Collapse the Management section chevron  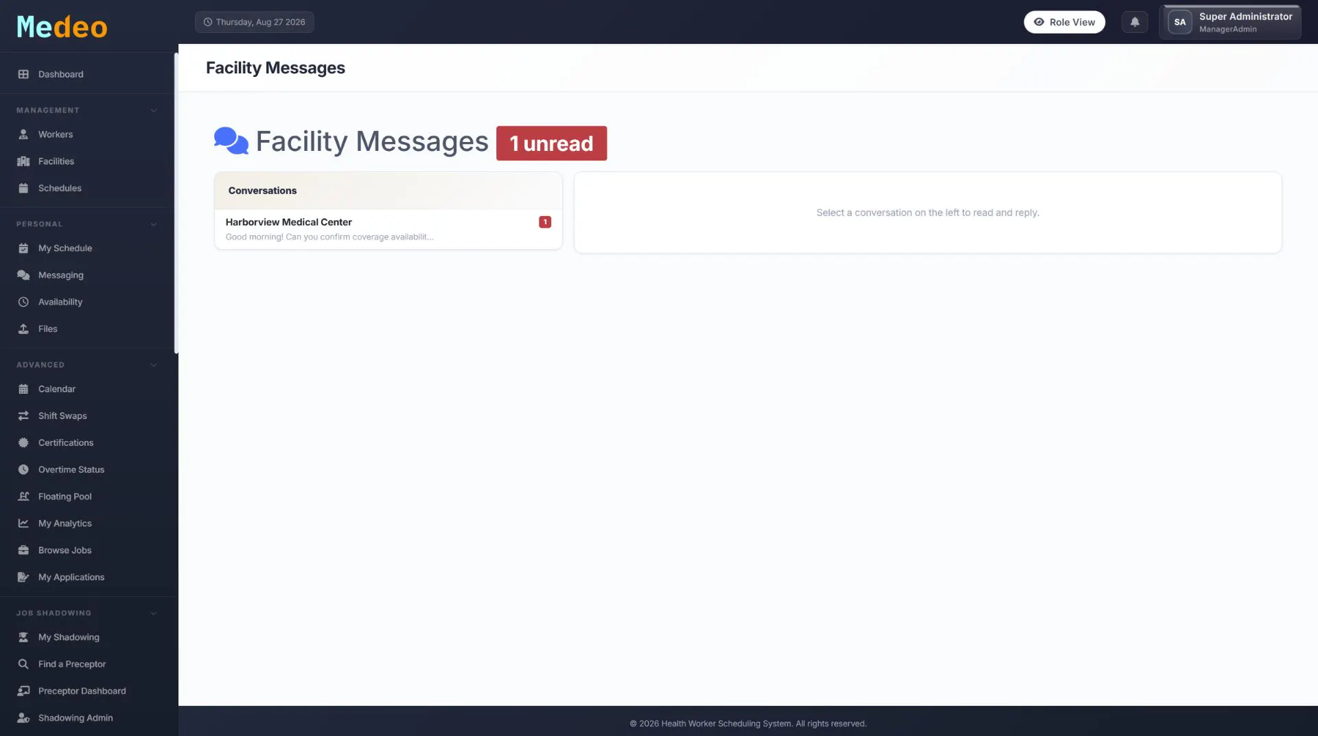(x=153, y=110)
